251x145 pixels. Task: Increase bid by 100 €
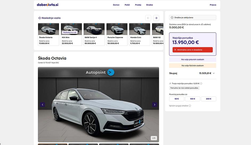pos(192,99)
